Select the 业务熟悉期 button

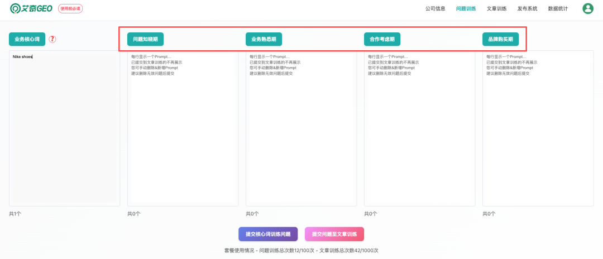[264, 39]
